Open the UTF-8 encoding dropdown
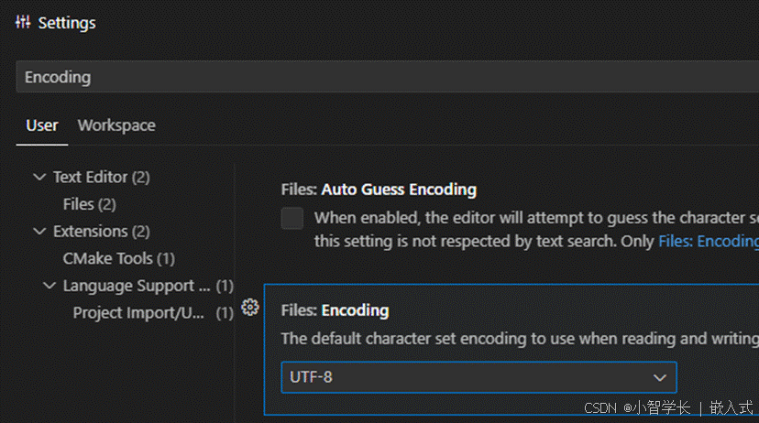The height and width of the screenshot is (423, 759). [x=478, y=377]
